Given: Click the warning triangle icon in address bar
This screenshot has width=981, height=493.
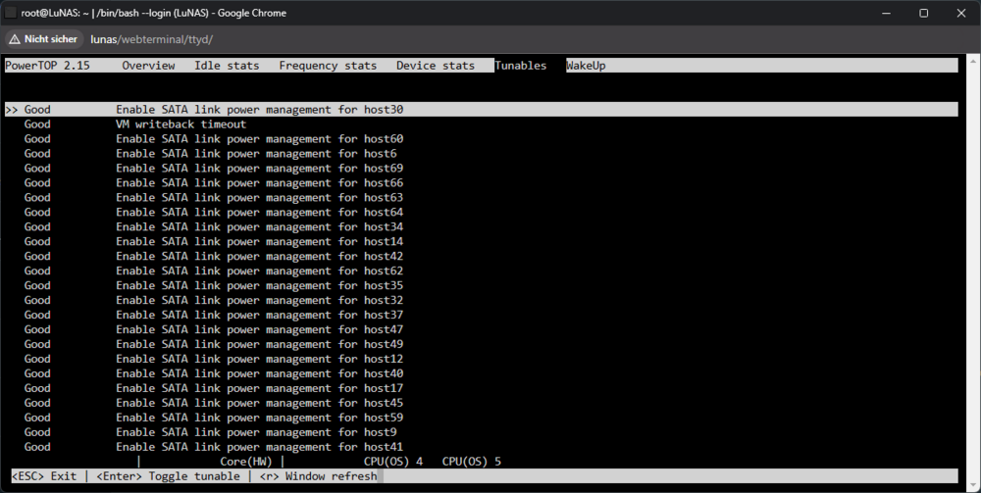Looking at the screenshot, I should pos(15,39).
